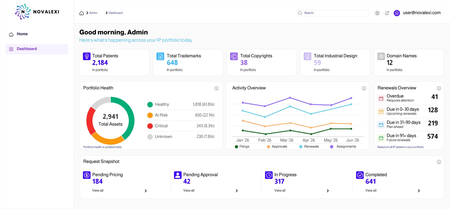Click the Total Copyrights icon

[x=234, y=56]
